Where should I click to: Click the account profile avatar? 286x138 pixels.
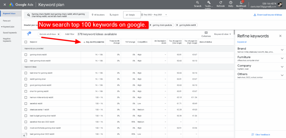[x=280, y=5]
